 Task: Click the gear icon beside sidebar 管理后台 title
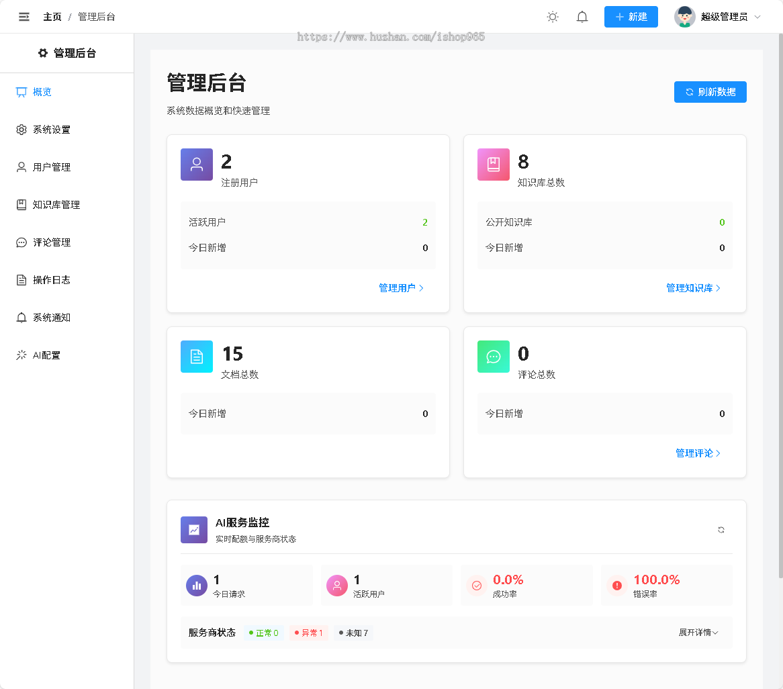[x=43, y=53]
